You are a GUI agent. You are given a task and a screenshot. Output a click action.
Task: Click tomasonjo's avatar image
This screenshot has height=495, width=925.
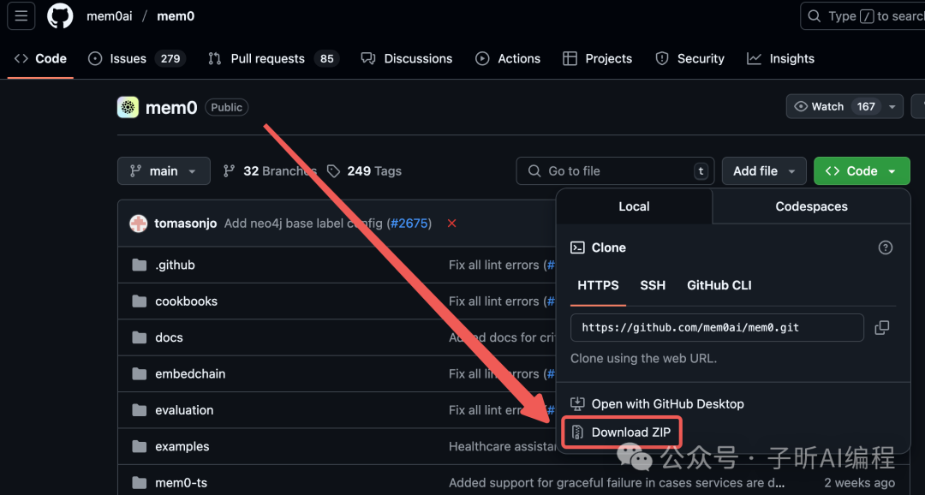[x=138, y=224]
